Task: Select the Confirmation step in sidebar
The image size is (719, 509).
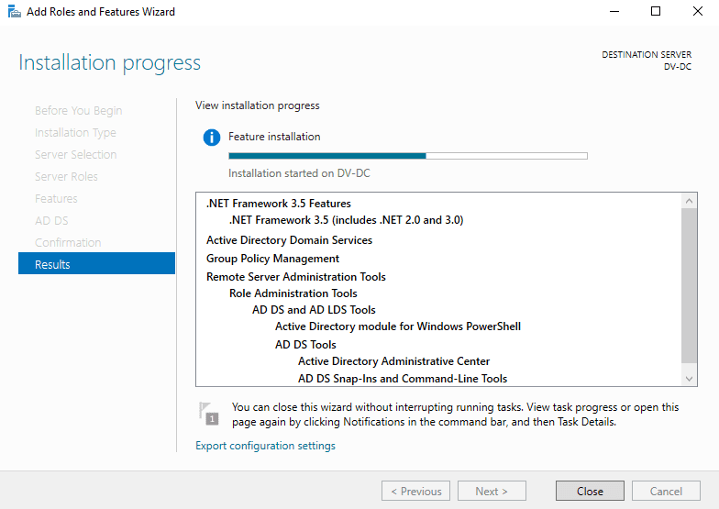Action: 68,242
